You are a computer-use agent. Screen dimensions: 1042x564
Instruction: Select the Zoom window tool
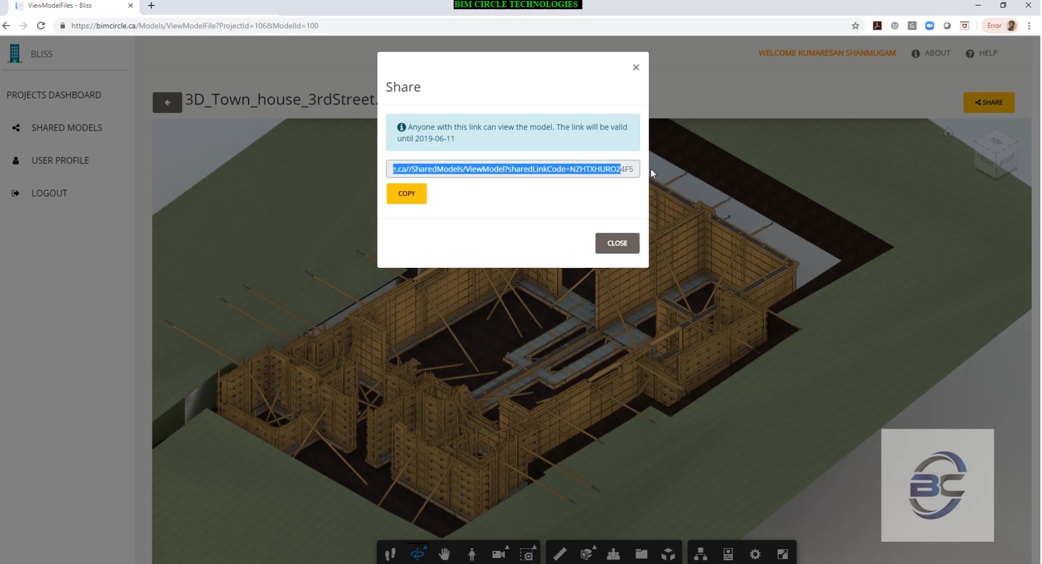pyautogui.click(x=527, y=554)
